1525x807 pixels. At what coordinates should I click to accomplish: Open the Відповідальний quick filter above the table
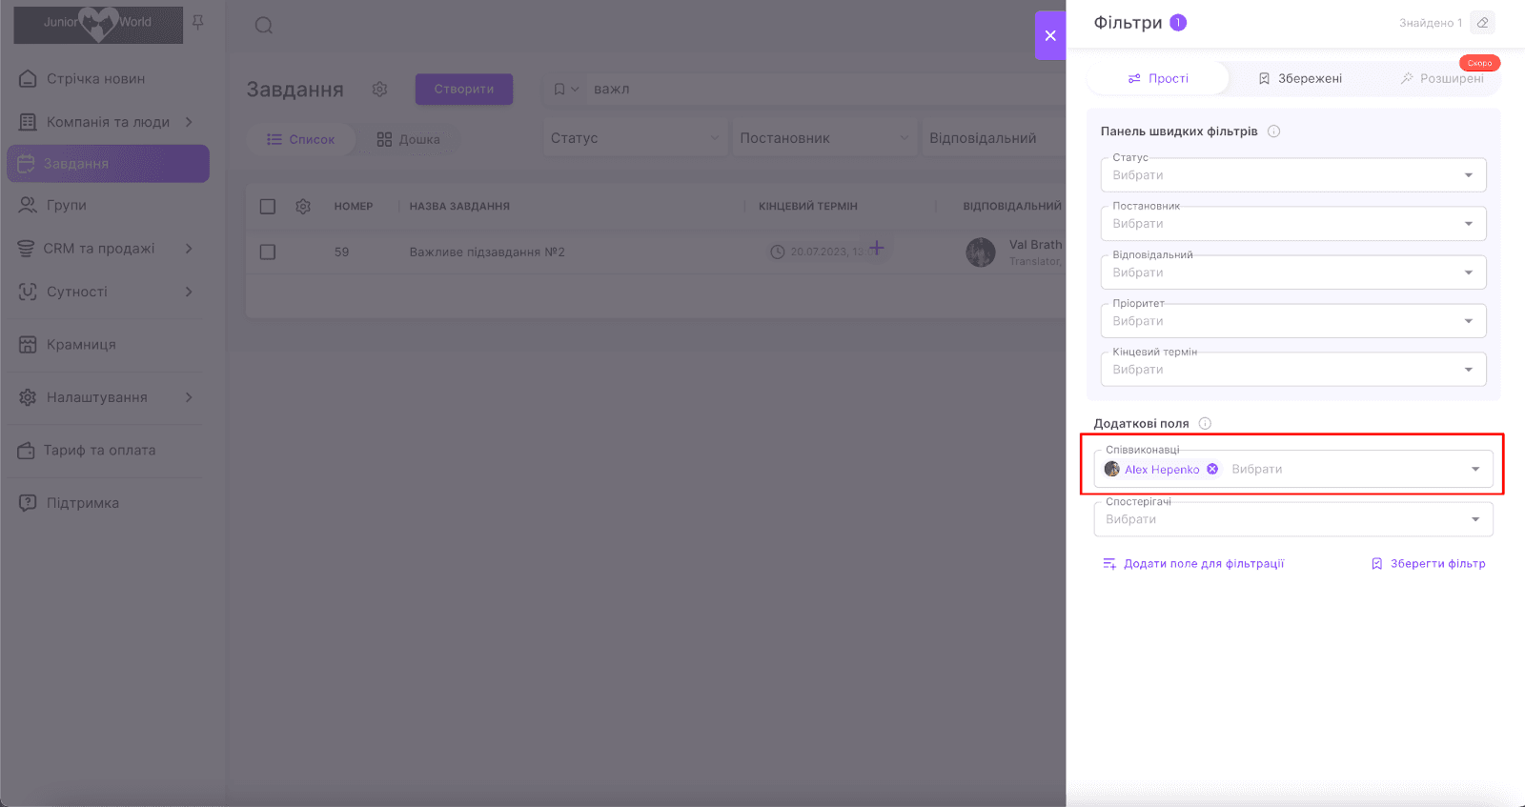coord(994,138)
